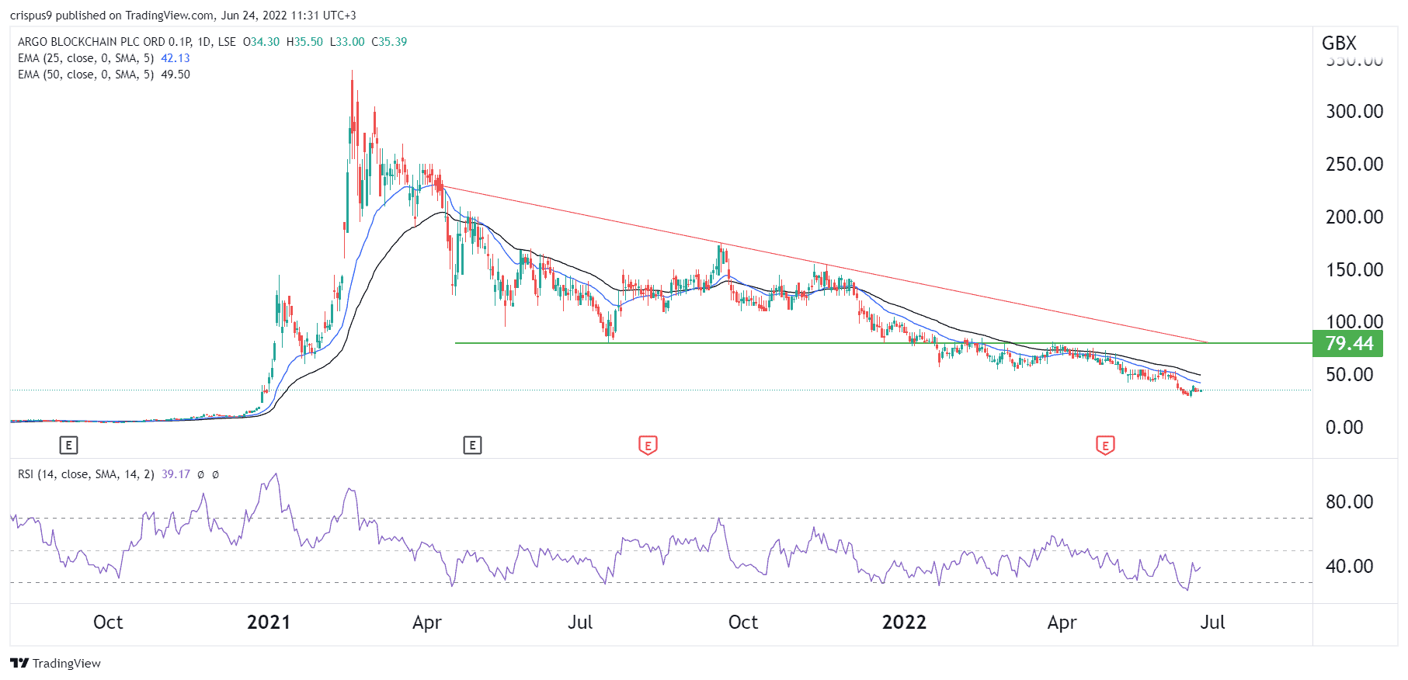Click the RSI value 39.17
This screenshot has width=1408, height=680.
pyautogui.click(x=176, y=474)
